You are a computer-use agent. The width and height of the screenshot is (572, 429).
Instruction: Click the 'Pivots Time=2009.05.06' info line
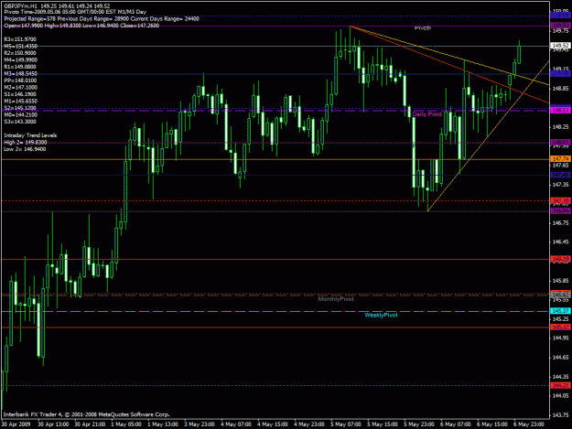click(75, 12)
